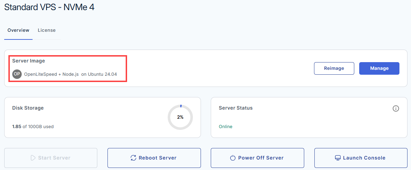Viewport: 411px width, 170px height.
Task: Click the blue Manage button
Action: [x=379, y=68]
